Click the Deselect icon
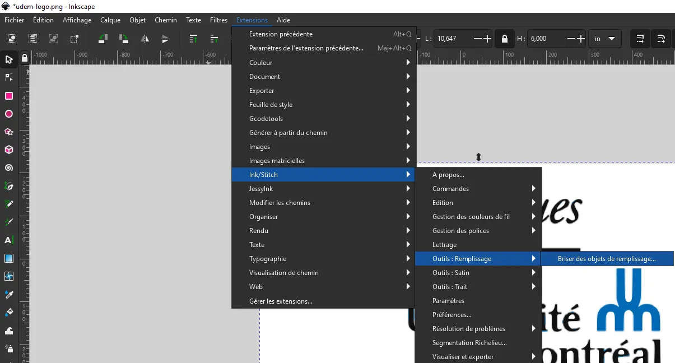The height and width of the screenshot is (363, 675). (54, 39)
